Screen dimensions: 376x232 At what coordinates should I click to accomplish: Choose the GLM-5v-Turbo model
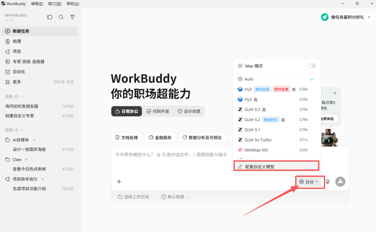coord(277,140)
